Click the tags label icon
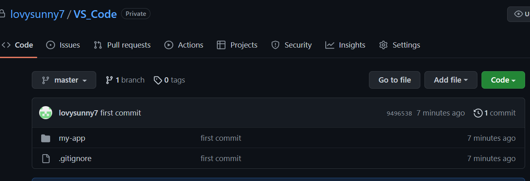 pos(158,80)
